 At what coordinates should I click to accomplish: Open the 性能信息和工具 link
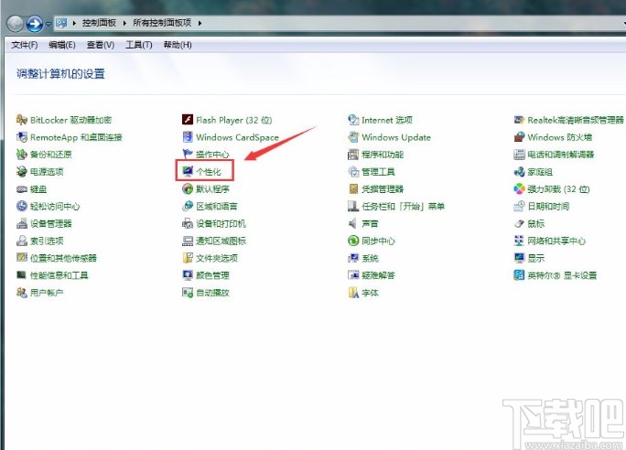point(59,275)
